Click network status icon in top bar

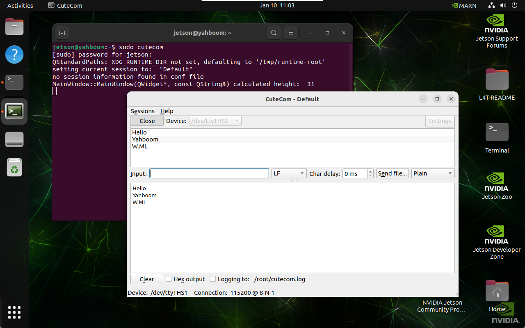492,5
